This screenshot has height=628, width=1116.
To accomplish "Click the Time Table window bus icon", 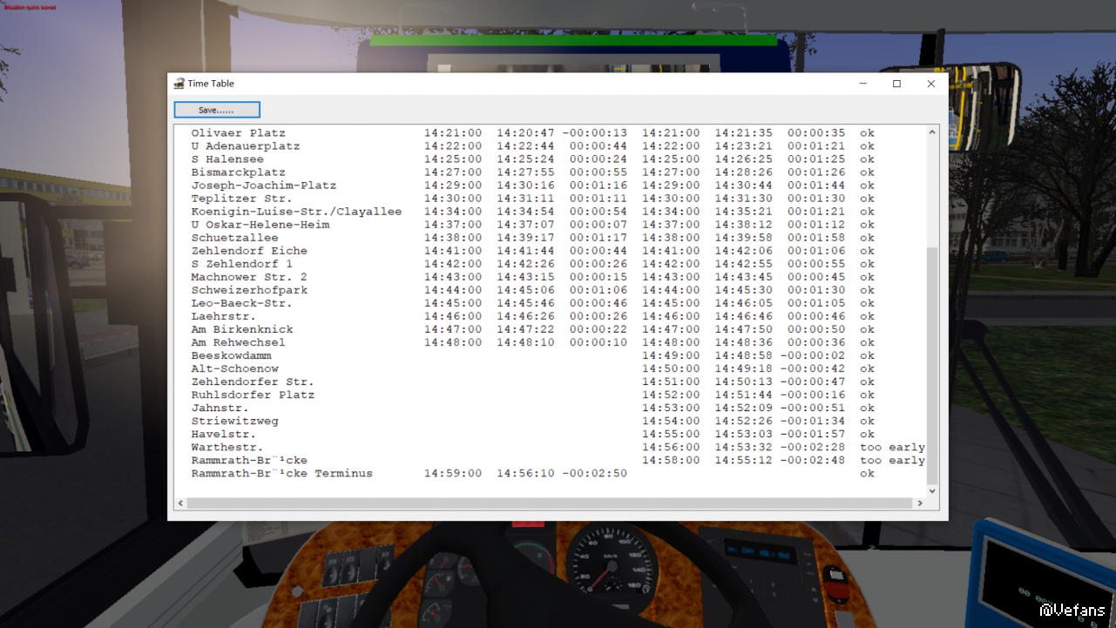I will 179,84.
